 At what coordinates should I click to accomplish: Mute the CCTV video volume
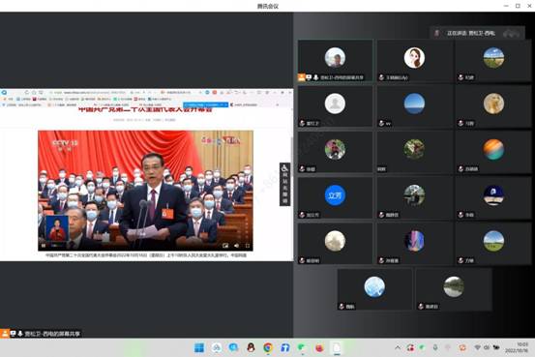point(236,246)
